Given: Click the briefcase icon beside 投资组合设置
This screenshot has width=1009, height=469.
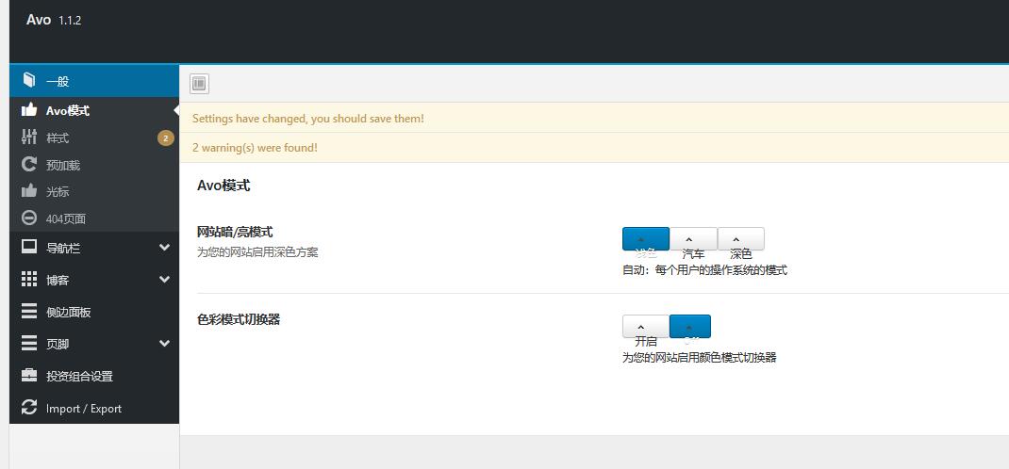Looking at the screenshot, I should pos(29,375).
